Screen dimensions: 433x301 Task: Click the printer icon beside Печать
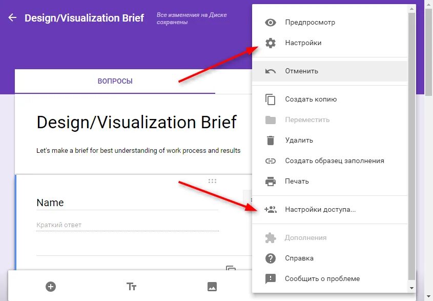pos(271,182)
